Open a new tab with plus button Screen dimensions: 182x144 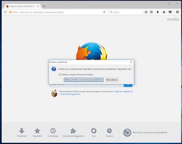click(44, 6)
